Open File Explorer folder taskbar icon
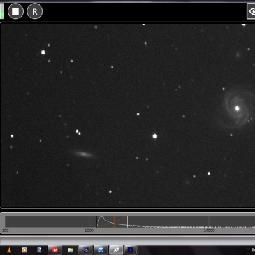 tap(70, 250)
